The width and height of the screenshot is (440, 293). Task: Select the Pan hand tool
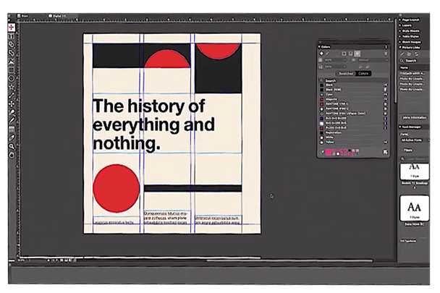pyautogui.click(x=12, y=155)
